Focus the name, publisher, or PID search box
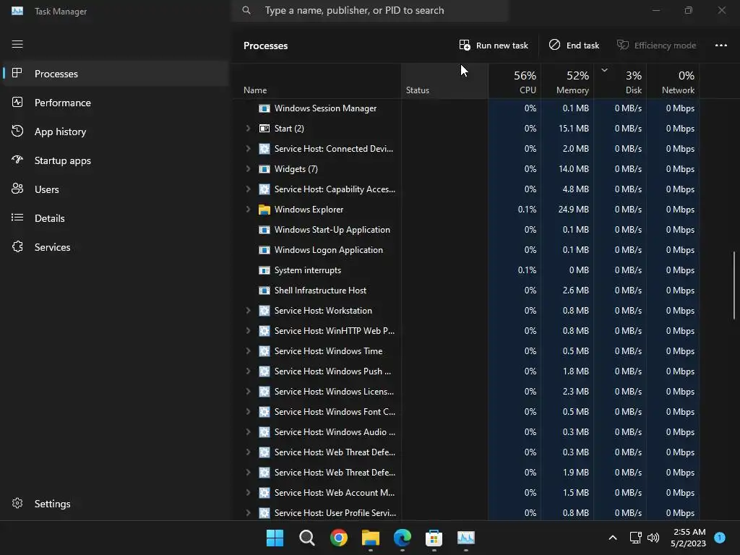 click(370, 10)
